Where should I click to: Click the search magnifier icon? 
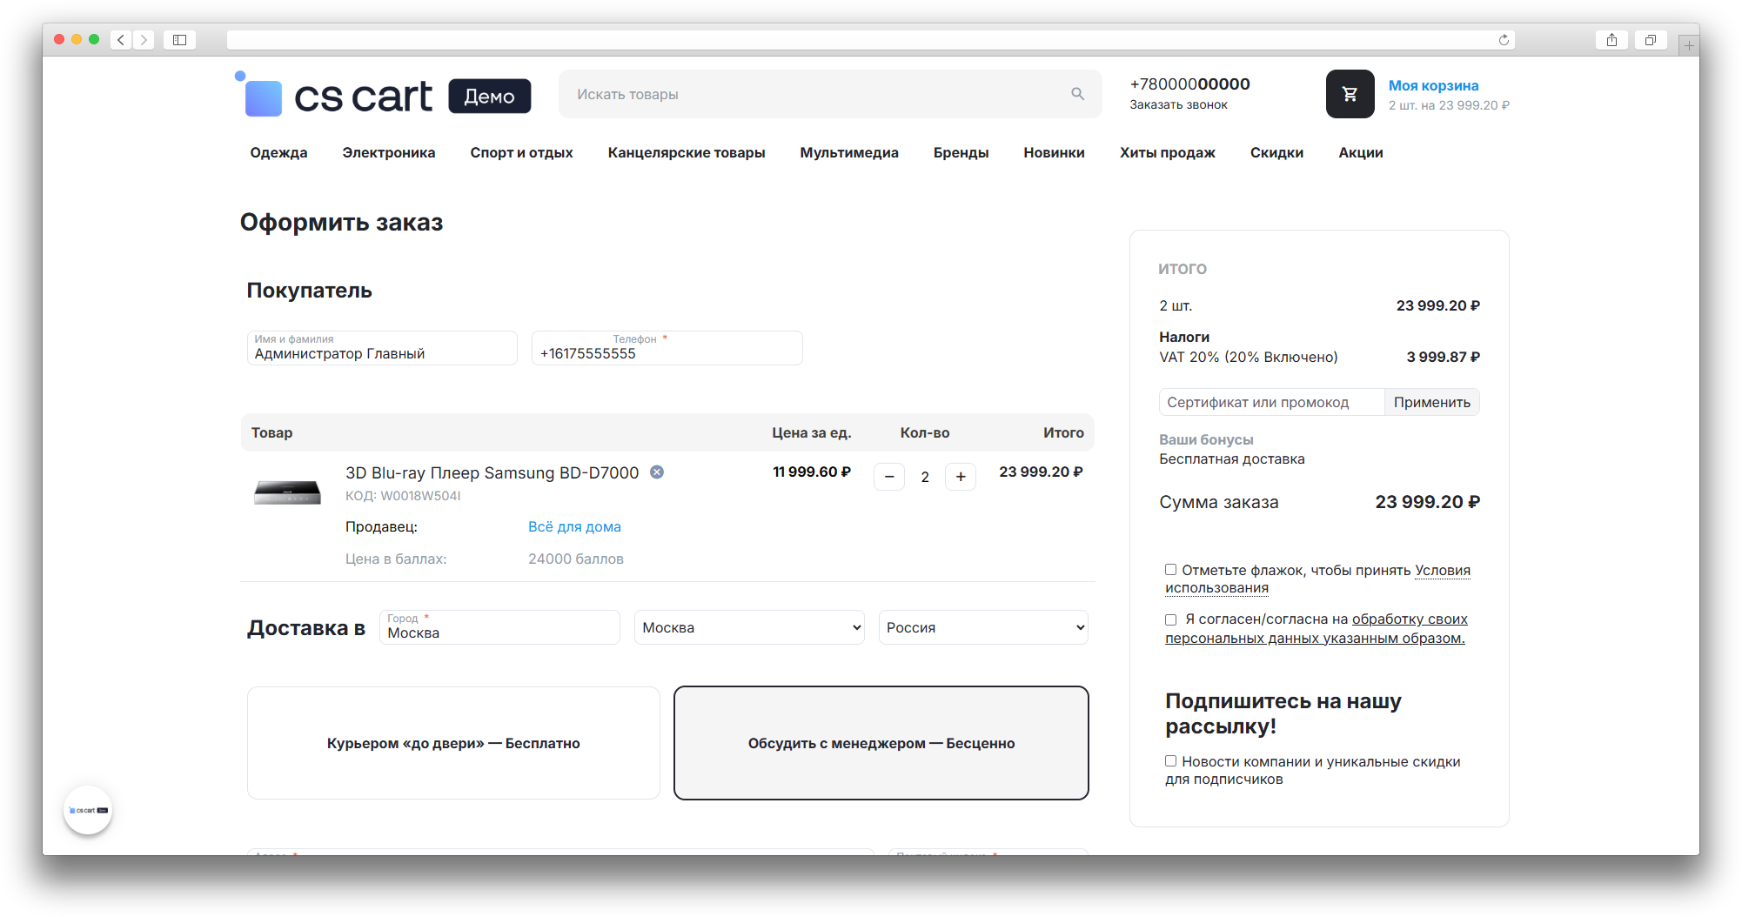point(1077,94)
